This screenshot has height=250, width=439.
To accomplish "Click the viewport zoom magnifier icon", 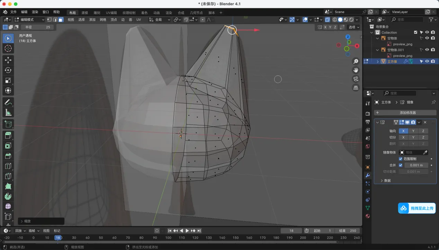I will click(356, 62).
